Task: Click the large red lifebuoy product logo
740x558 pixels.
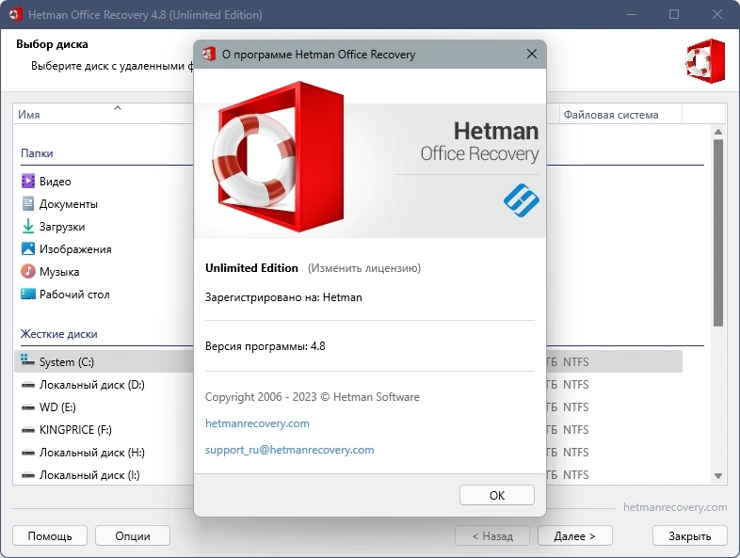Action: 279,156
